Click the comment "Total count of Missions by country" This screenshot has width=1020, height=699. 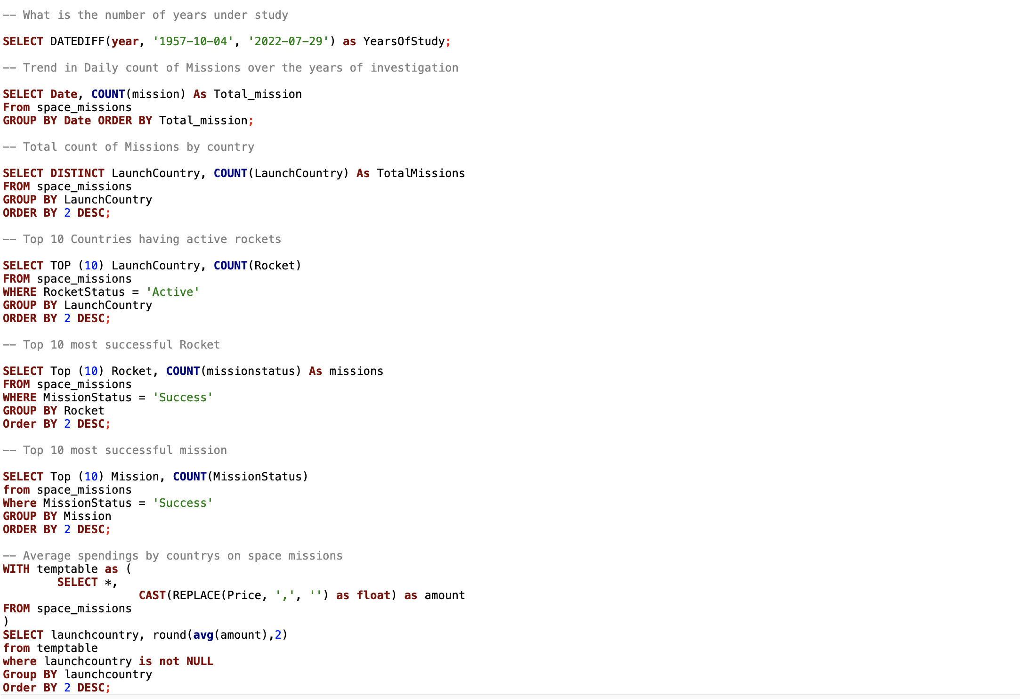(129, 147)
